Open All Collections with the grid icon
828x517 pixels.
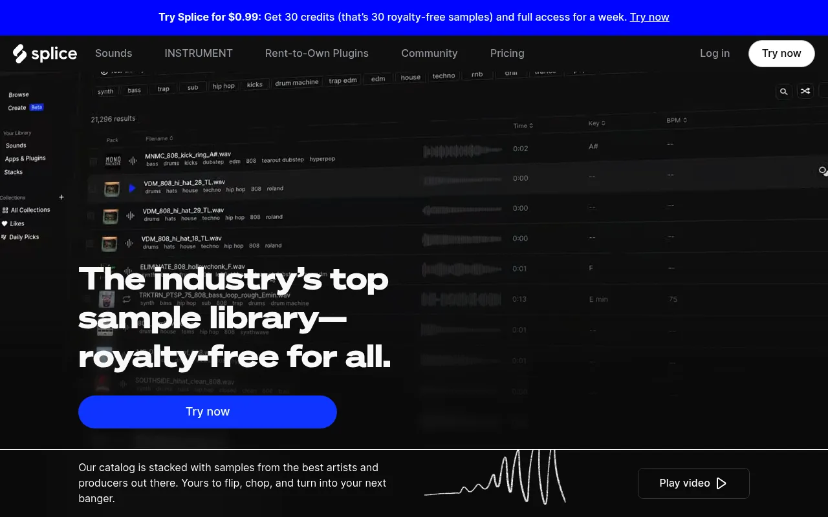pos(27,210)
